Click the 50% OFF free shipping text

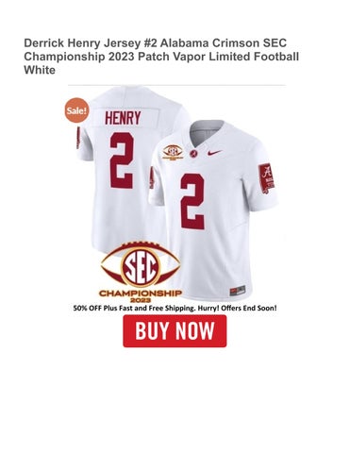135,308
